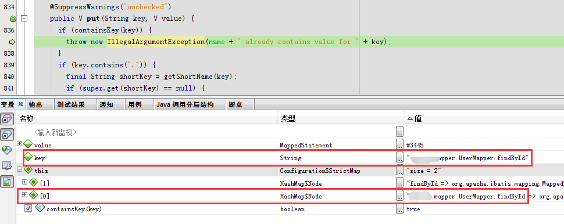The height and width of the screenshot is (224, 564).
Task: Switch to the 用例 tab
Action: [135, 104]
